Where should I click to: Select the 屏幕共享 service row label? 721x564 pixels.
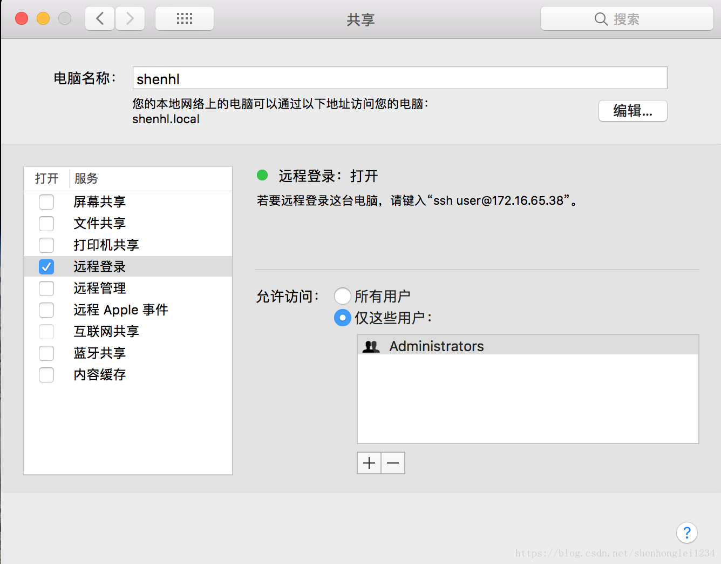(x=100, y=202)
